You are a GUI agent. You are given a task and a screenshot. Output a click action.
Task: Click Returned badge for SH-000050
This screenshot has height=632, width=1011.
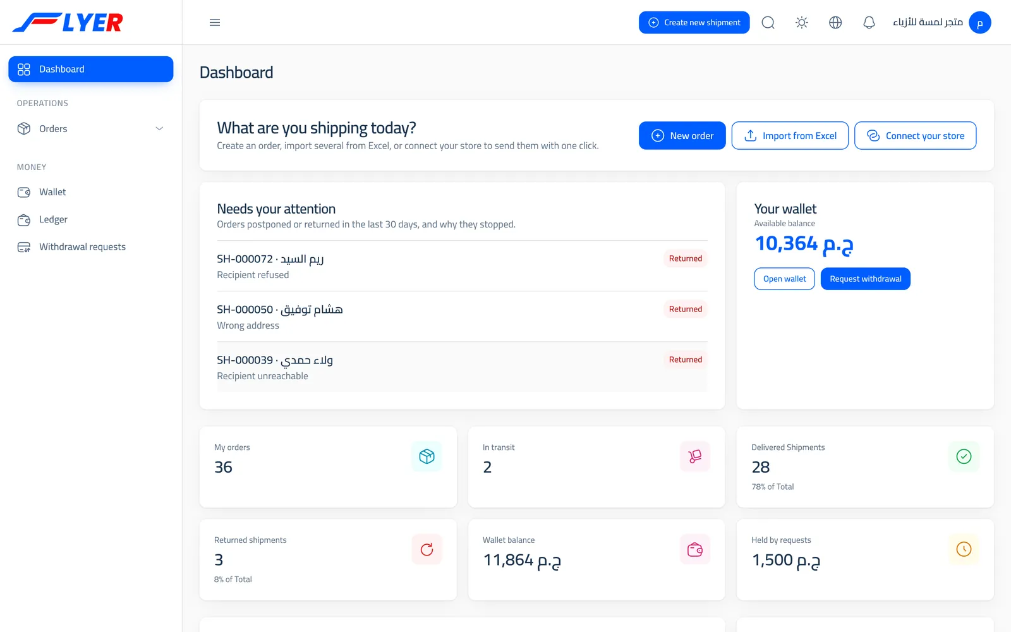coord(686,309)
